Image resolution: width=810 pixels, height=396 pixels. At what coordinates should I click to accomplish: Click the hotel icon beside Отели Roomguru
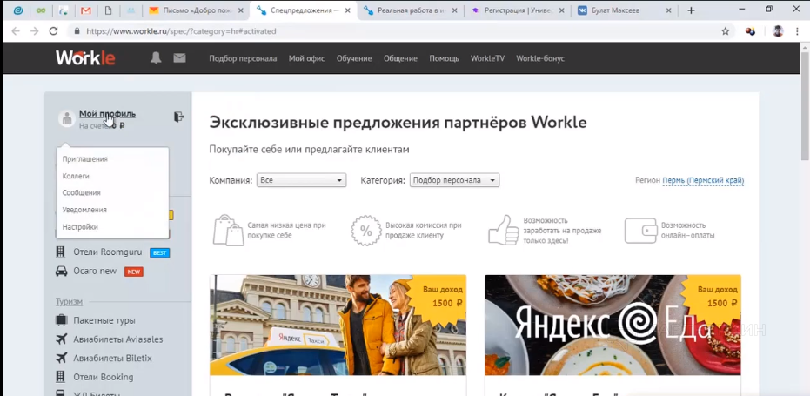[x=61, y=252]
